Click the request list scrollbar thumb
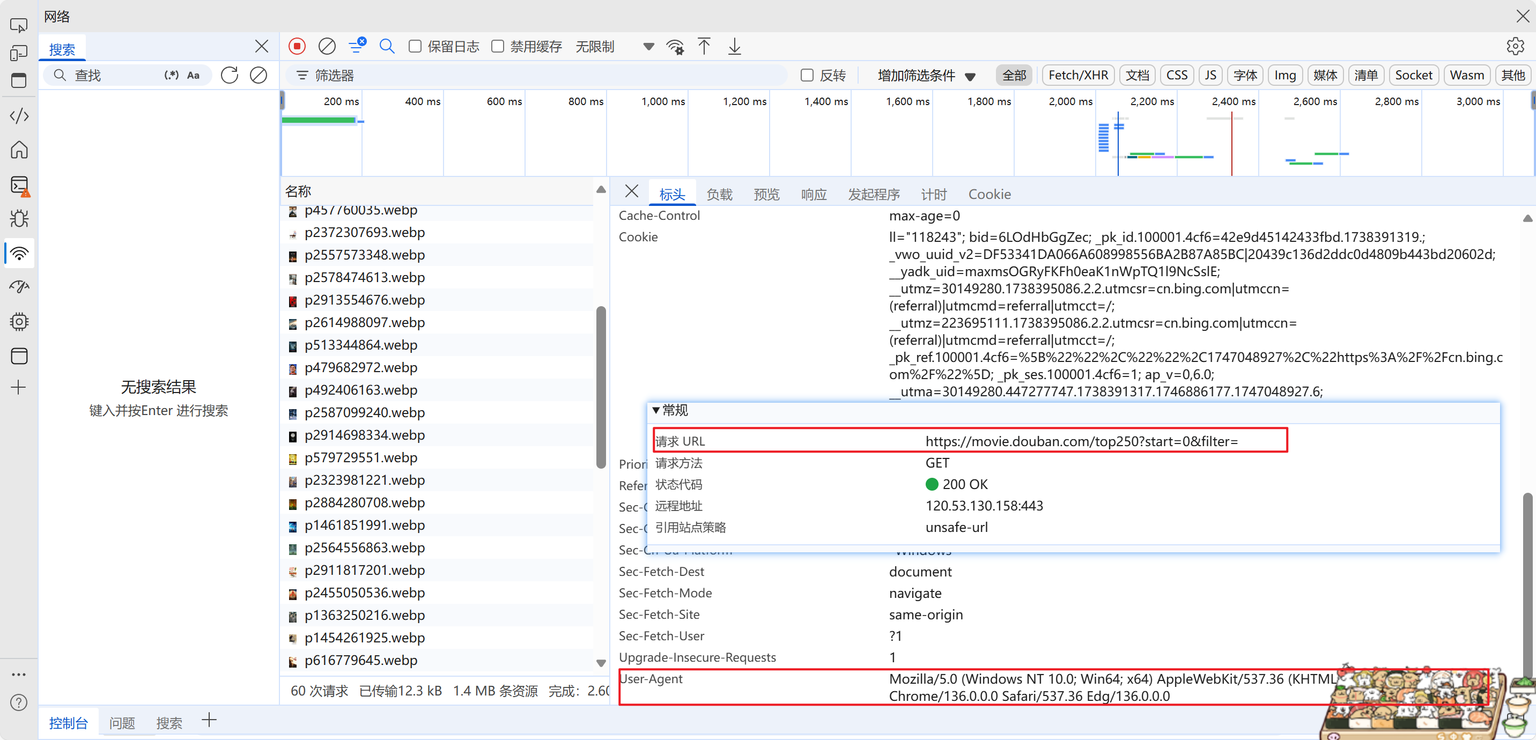 (601, 388)
